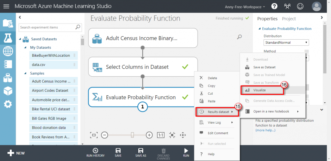Choose Paste in the context menu

point(217,101)
